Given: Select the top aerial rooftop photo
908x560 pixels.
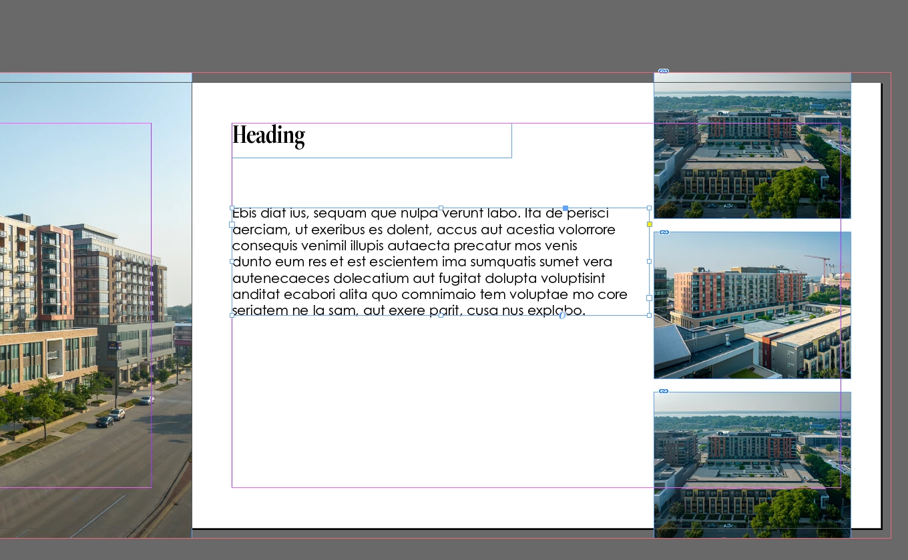Looking at the screenshot, I should coord(752,146).
